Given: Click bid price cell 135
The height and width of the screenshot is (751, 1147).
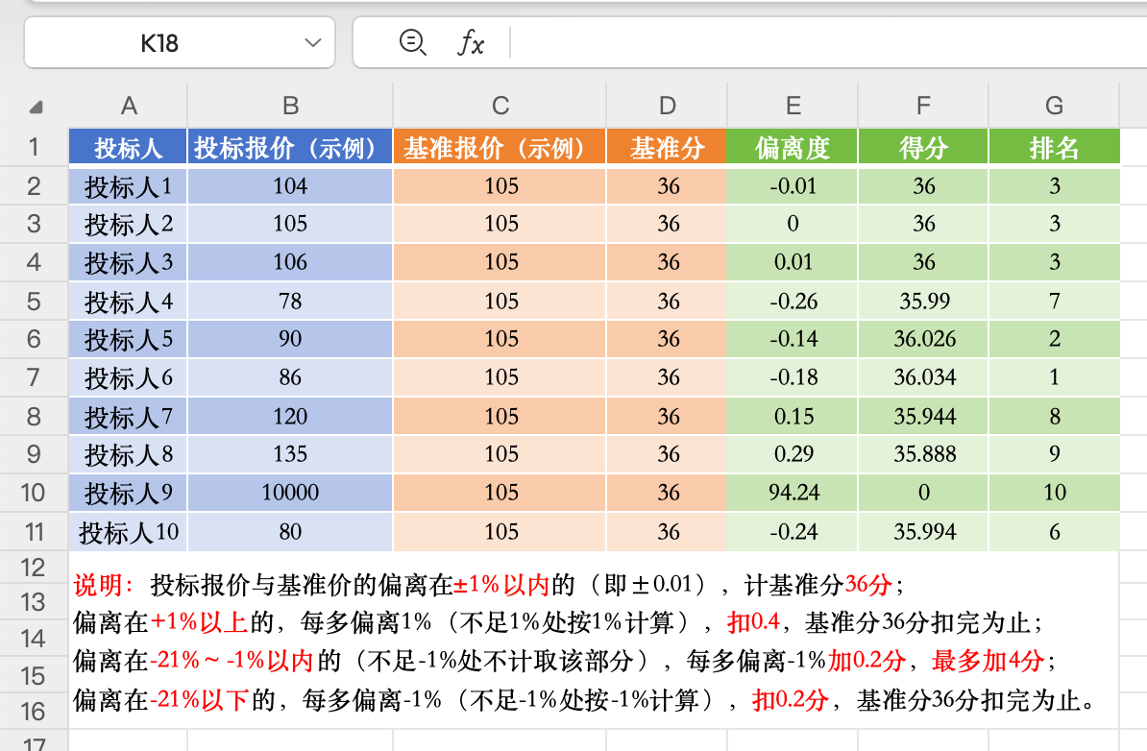Looking at the screenshot, I should [x=290, y=454].
